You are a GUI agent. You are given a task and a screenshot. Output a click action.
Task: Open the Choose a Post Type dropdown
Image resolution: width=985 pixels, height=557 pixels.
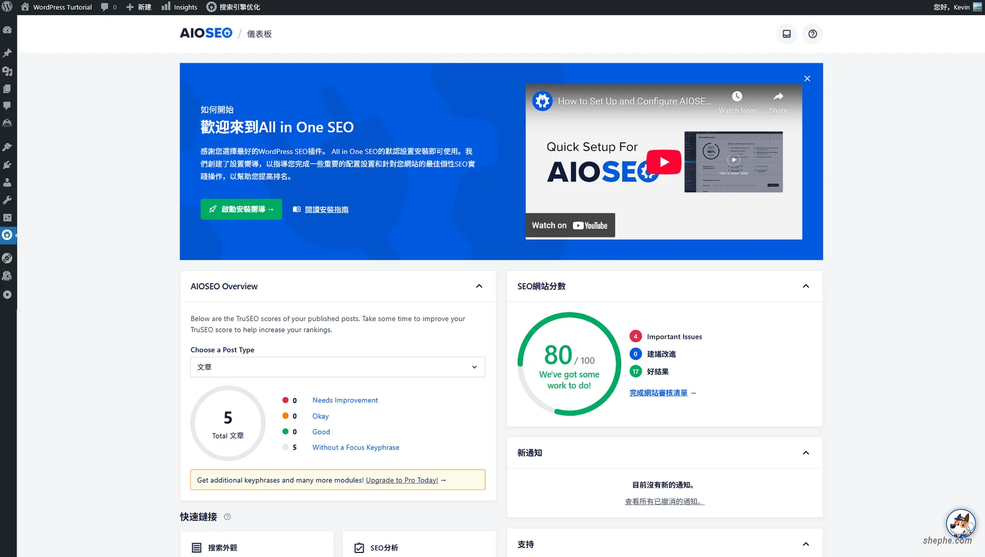click(337, 367)
